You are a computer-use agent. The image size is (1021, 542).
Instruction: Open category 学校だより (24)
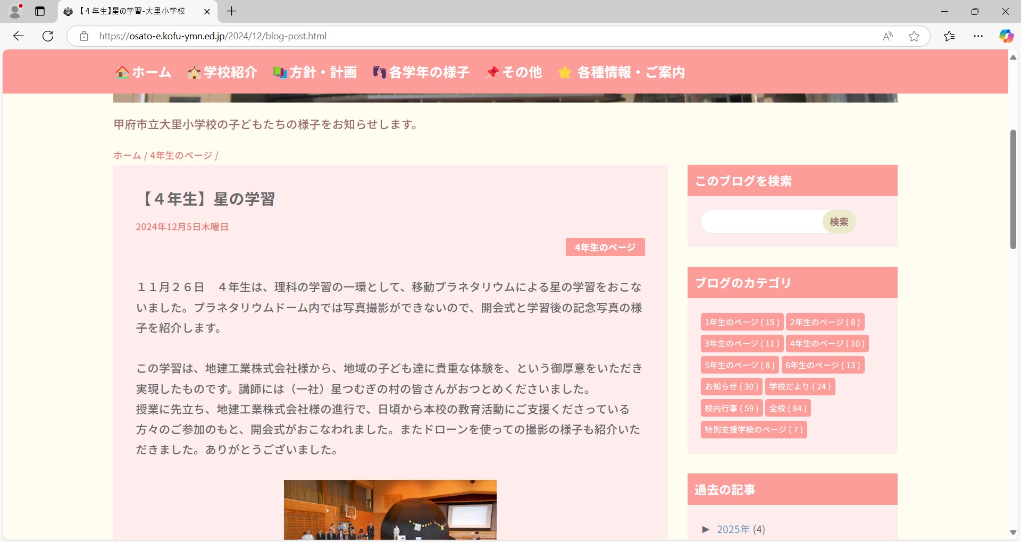click(800, 386)
